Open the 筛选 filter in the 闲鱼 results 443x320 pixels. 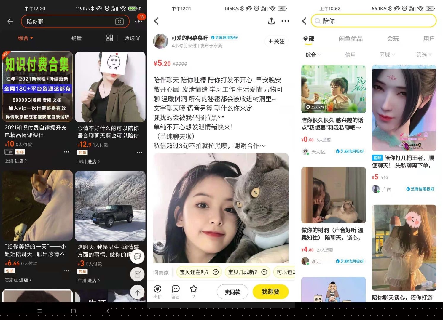[x=424, y=55]
